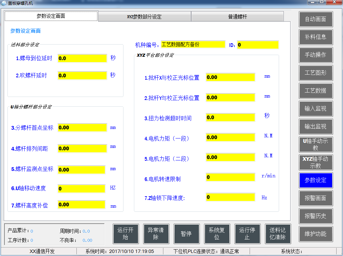View the 工艺图形 screen

[316, 73]
